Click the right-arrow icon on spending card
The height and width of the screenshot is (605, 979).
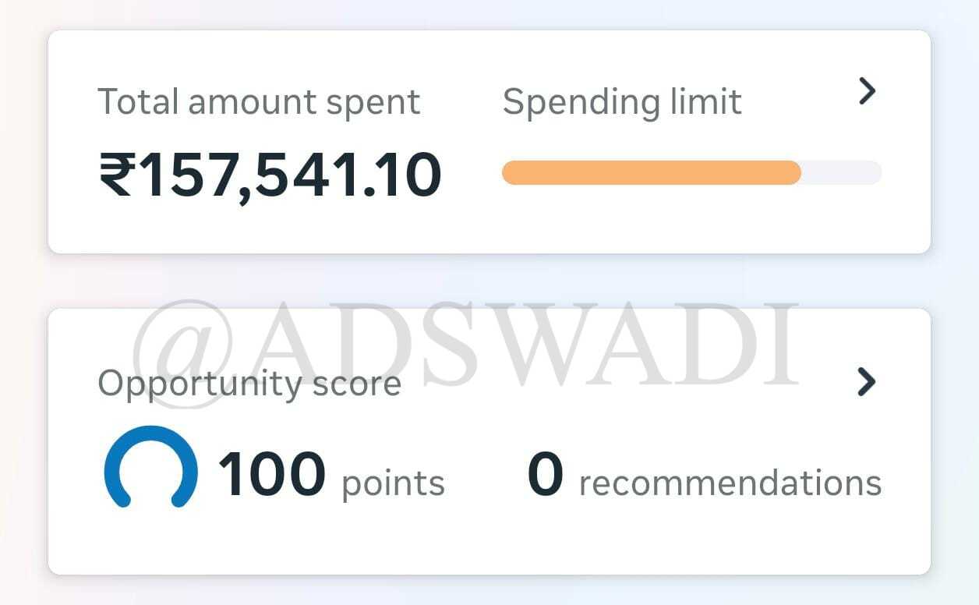click(868, 91)
